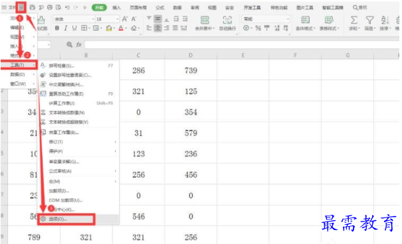Click the Increase Font Size icon

pyautogui.click(x=125, y=19)
